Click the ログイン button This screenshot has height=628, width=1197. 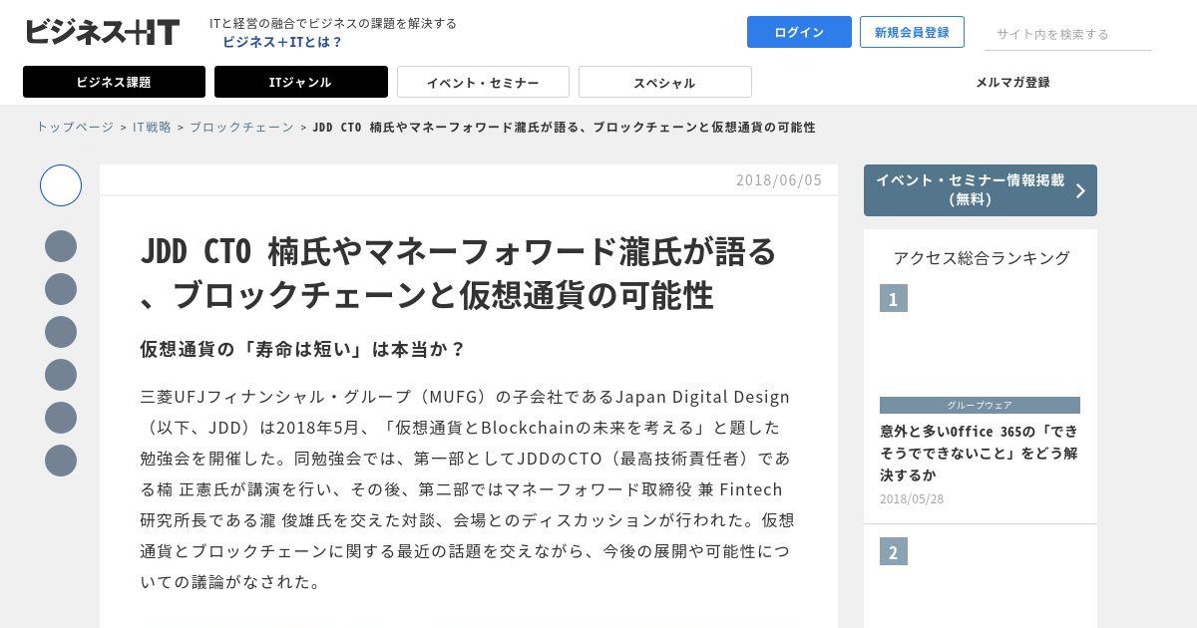[799, 32]
